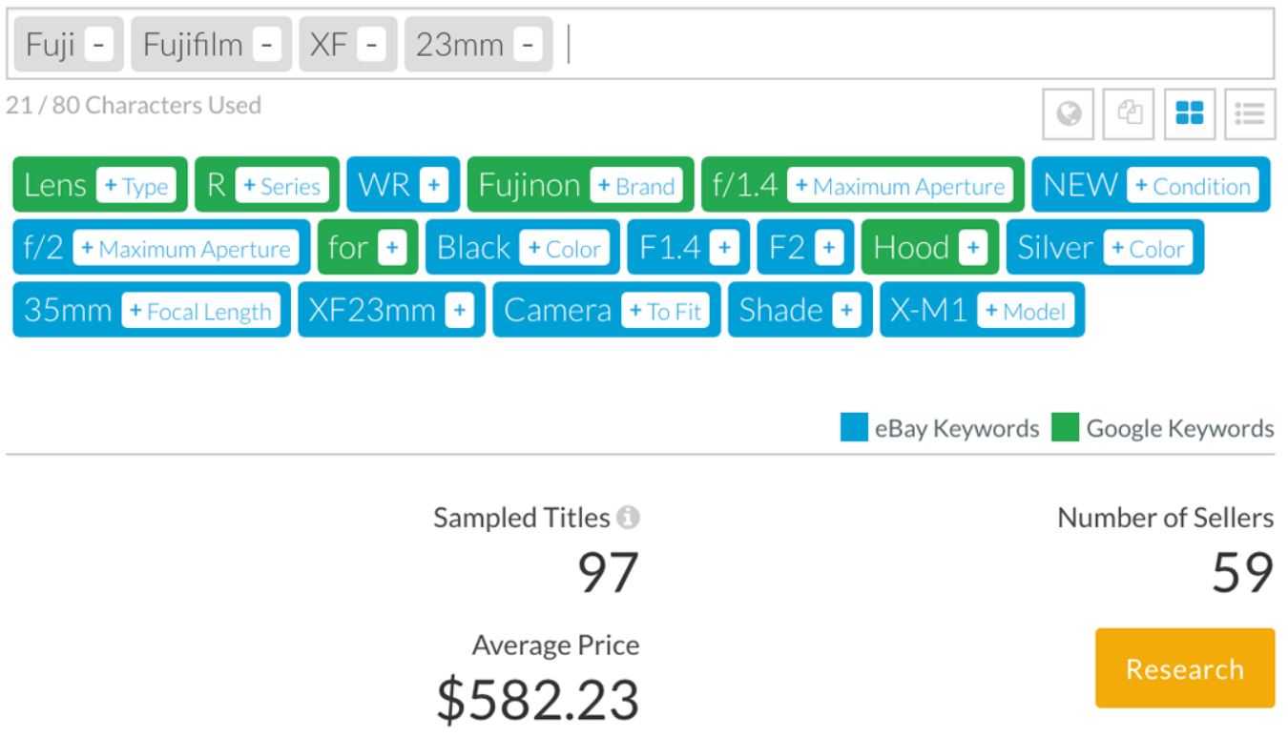This screenshot has width=1288, height=737.
Task: Add WR keyword with plus button
Action: pos(433,186)
